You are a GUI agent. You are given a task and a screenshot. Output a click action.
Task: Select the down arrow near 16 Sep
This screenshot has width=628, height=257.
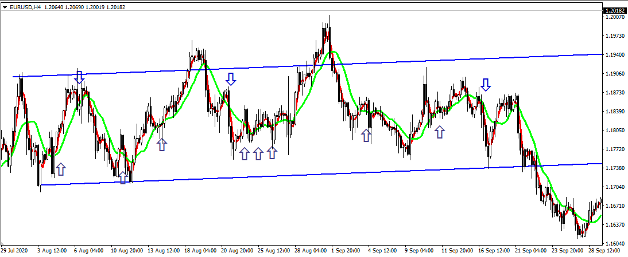[486, 85]
